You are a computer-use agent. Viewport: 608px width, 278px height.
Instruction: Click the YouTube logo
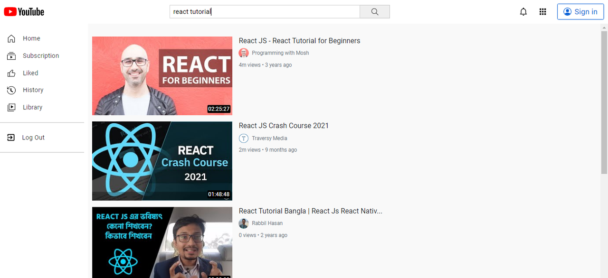click(x=24, y=12)
